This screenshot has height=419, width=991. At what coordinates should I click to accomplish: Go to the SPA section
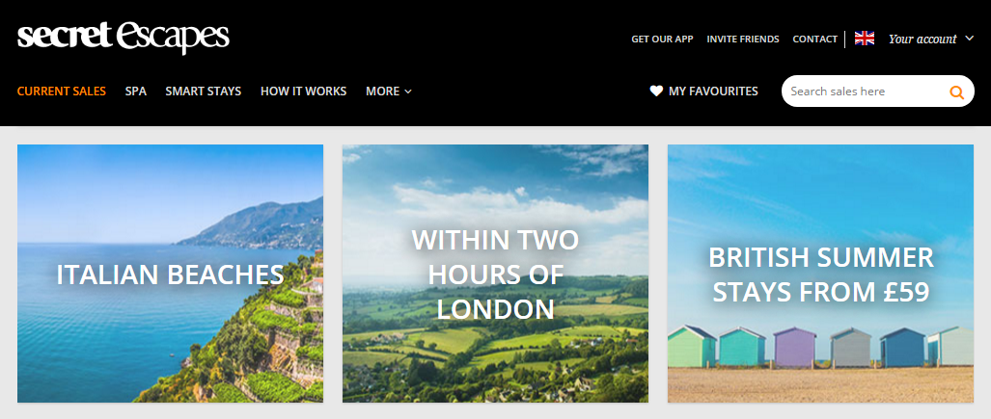click(135, 92)
